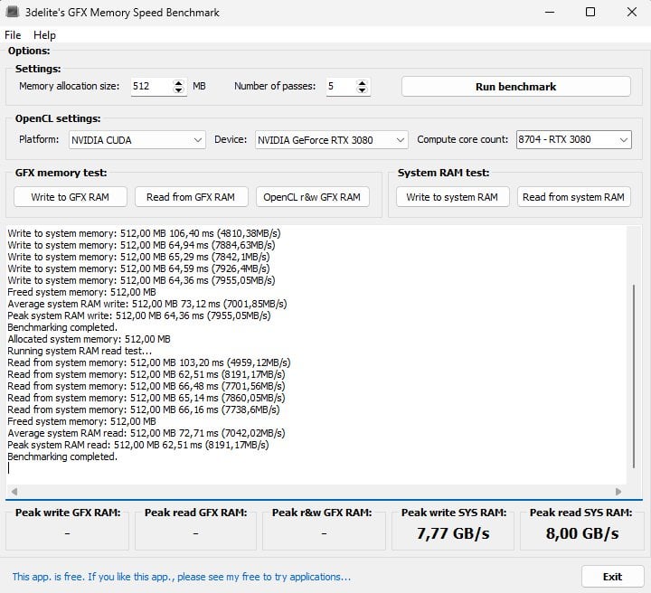Decrease memory allocation size with down arrow
The height and width of the screenshot is (593, 651).
click(x=178, y=90)
